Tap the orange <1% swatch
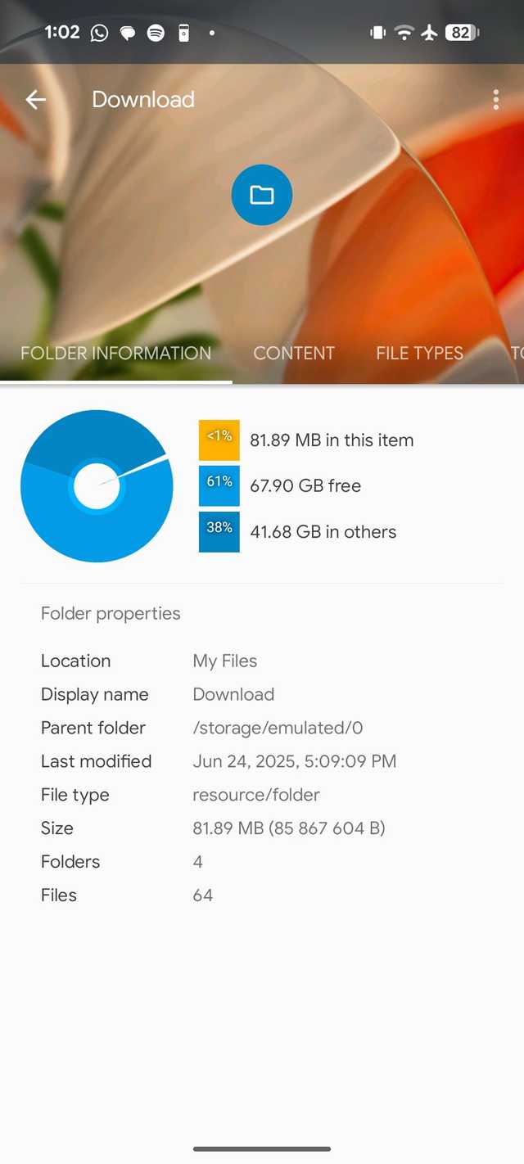This screenshot has width=524, height=1164. pos(219,440)
